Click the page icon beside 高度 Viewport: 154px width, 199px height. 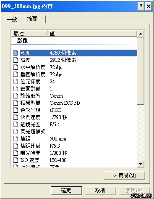tap(16, 60)
